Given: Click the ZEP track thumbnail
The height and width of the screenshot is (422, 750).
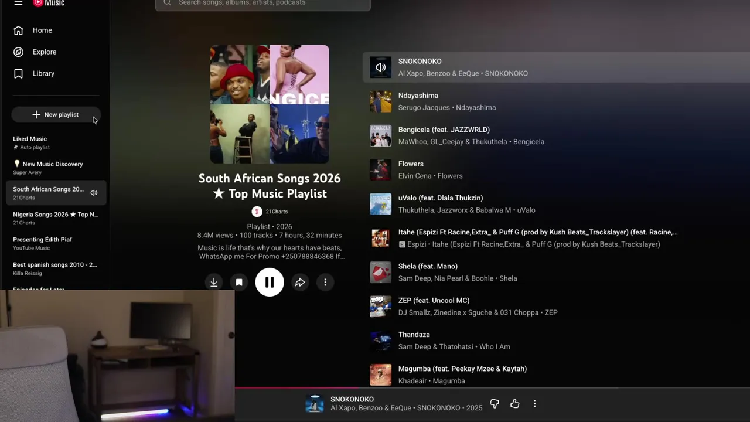Looking at the screenshot, I should pos(380,307).
